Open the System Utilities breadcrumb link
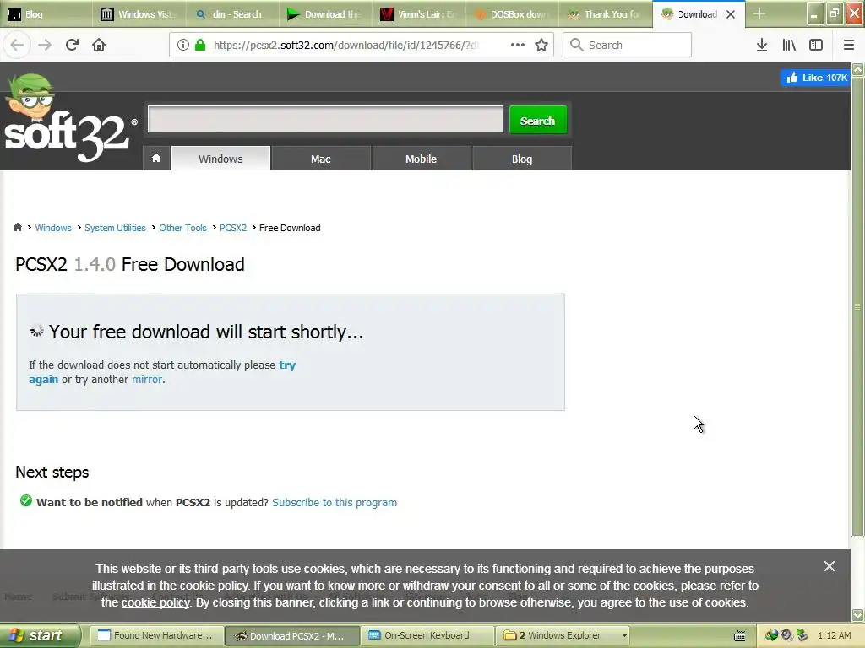The image size is (865, 648). (x=115, y=228)
